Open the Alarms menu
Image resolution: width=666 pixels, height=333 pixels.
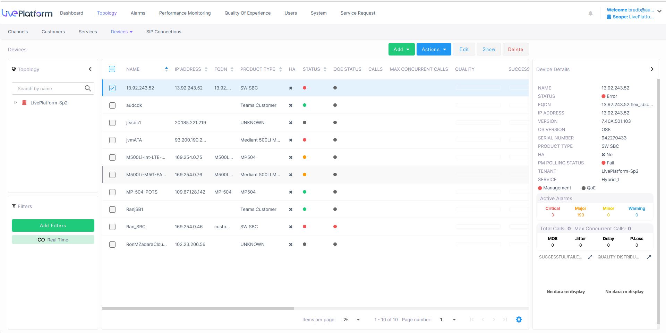138,13
